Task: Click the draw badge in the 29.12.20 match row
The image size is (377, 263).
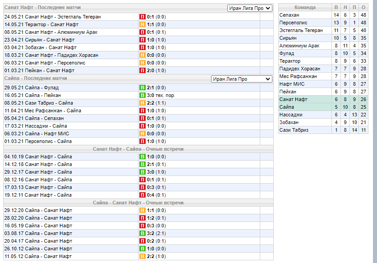Action: [143, 210]
